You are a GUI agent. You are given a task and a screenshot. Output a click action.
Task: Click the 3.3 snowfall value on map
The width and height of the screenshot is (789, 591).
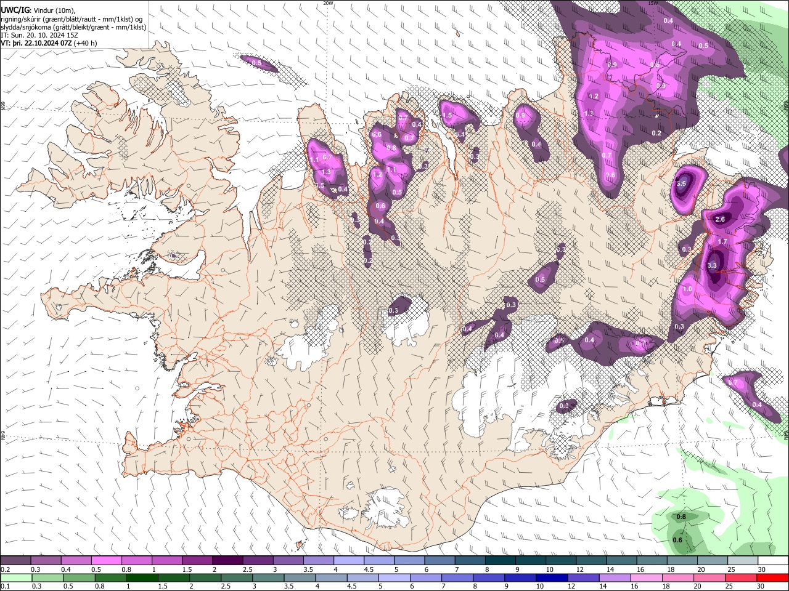click(712, 265)
